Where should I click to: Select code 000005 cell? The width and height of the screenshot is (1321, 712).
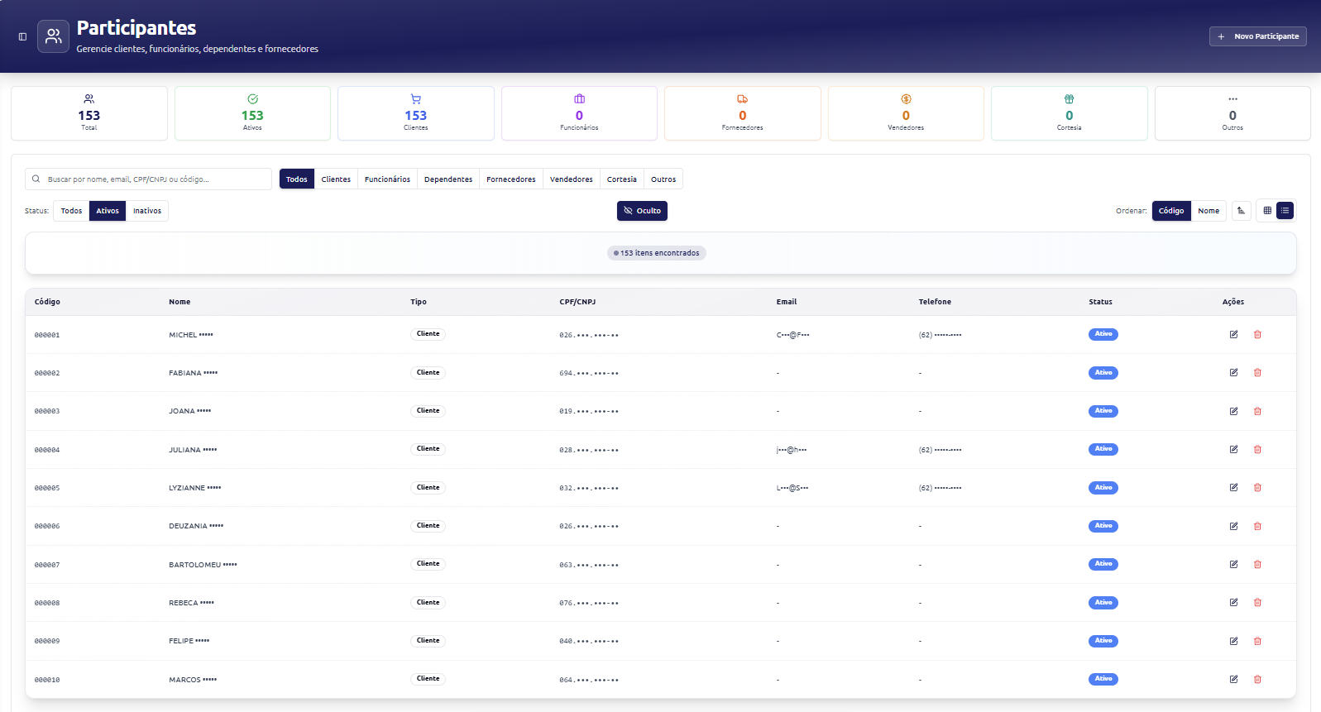pyautogui.click(x=47, y=488)
